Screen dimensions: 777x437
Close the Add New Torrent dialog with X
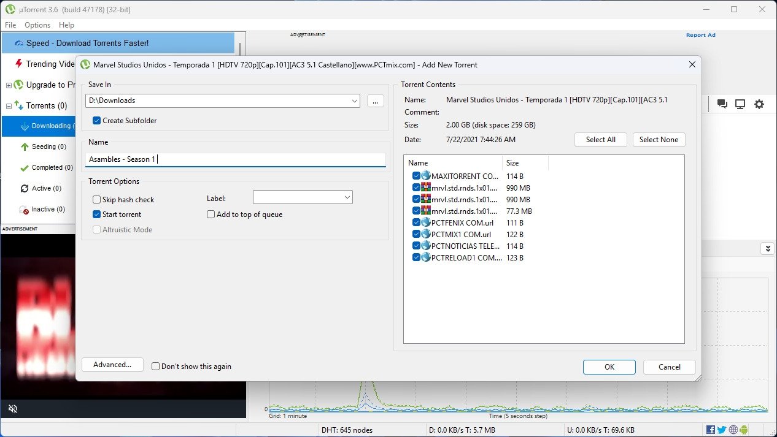point(692,64)
